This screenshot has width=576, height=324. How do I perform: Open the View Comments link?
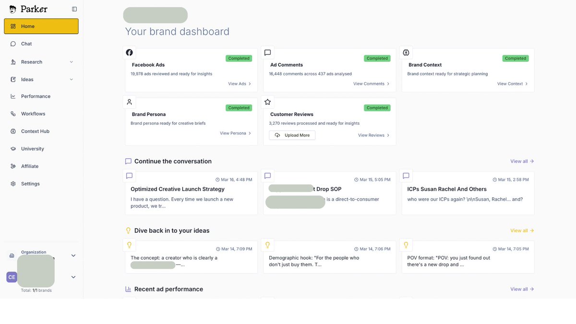pyautogui.click(x=372, y=84)
